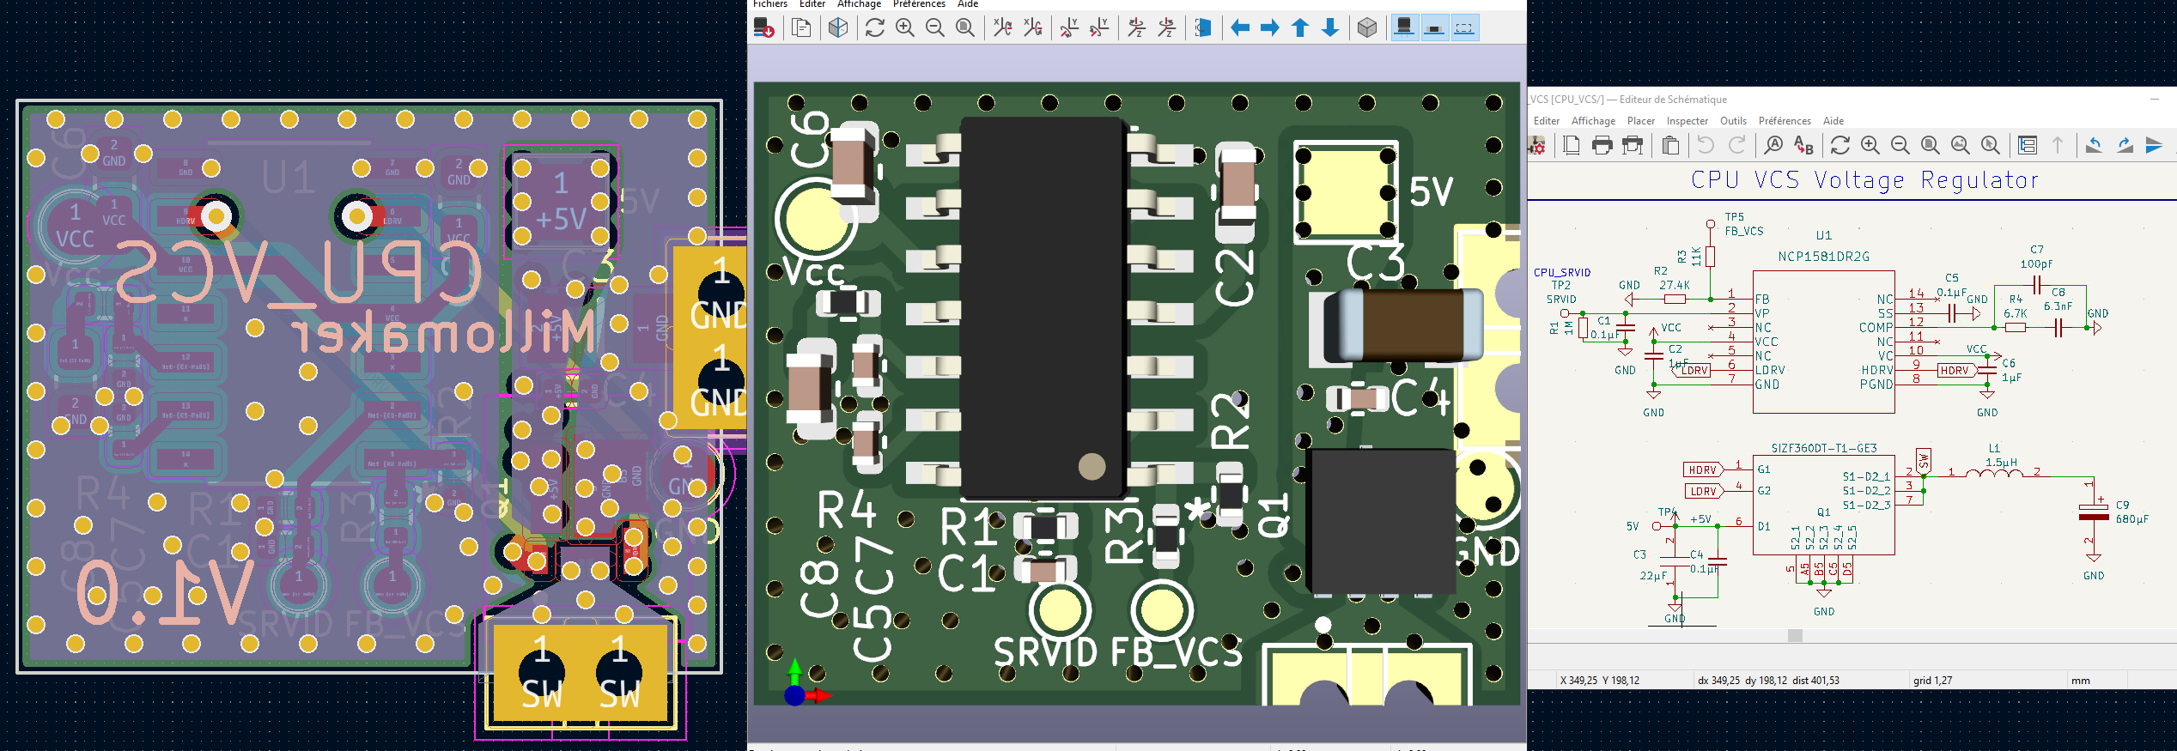Screen dimensions: 2177x751
Task: Rotate selection counter-clockwise in schematic editor
Action: (x=2094, y=146)
